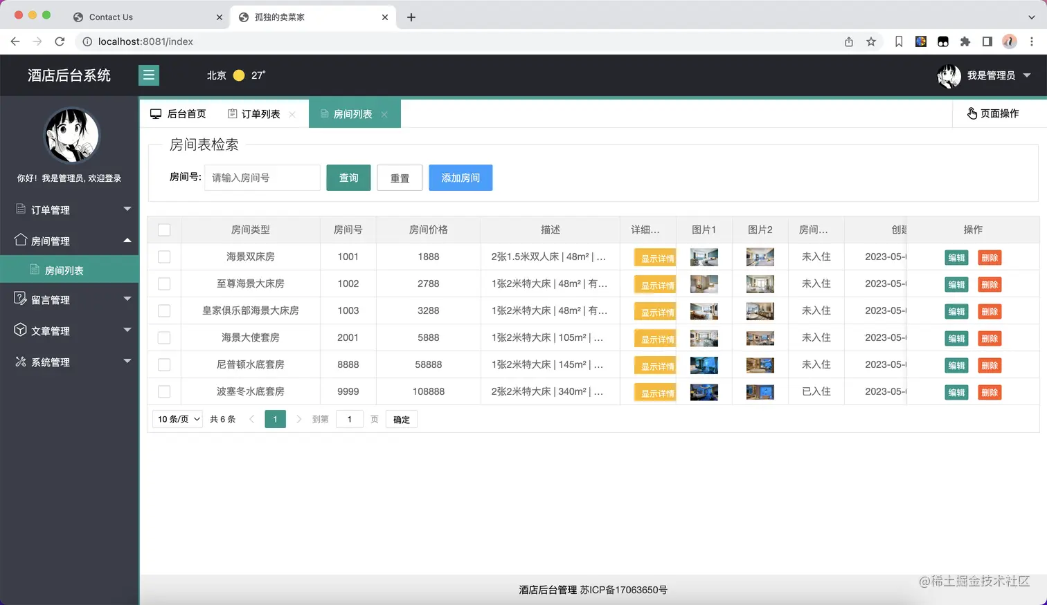Screen dimensions: 1047x605
Task: Open the bookmark extension icon in toolbar
Action: pyautogui.click(x=899, y=41)
